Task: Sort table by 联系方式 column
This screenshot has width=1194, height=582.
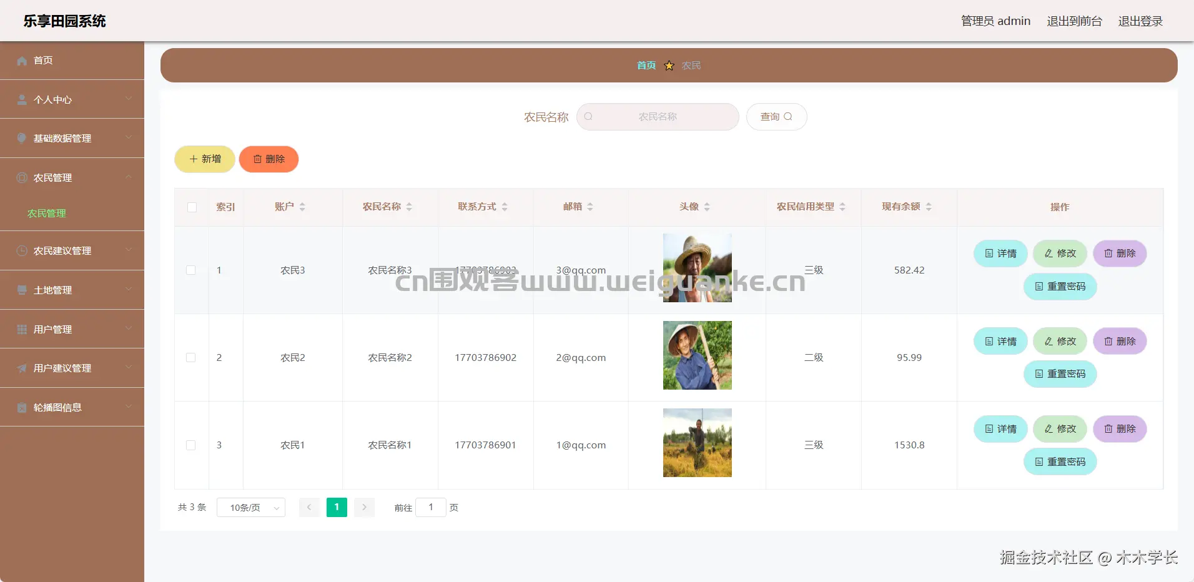Action: pyautogui.click(x=505, y=207)
